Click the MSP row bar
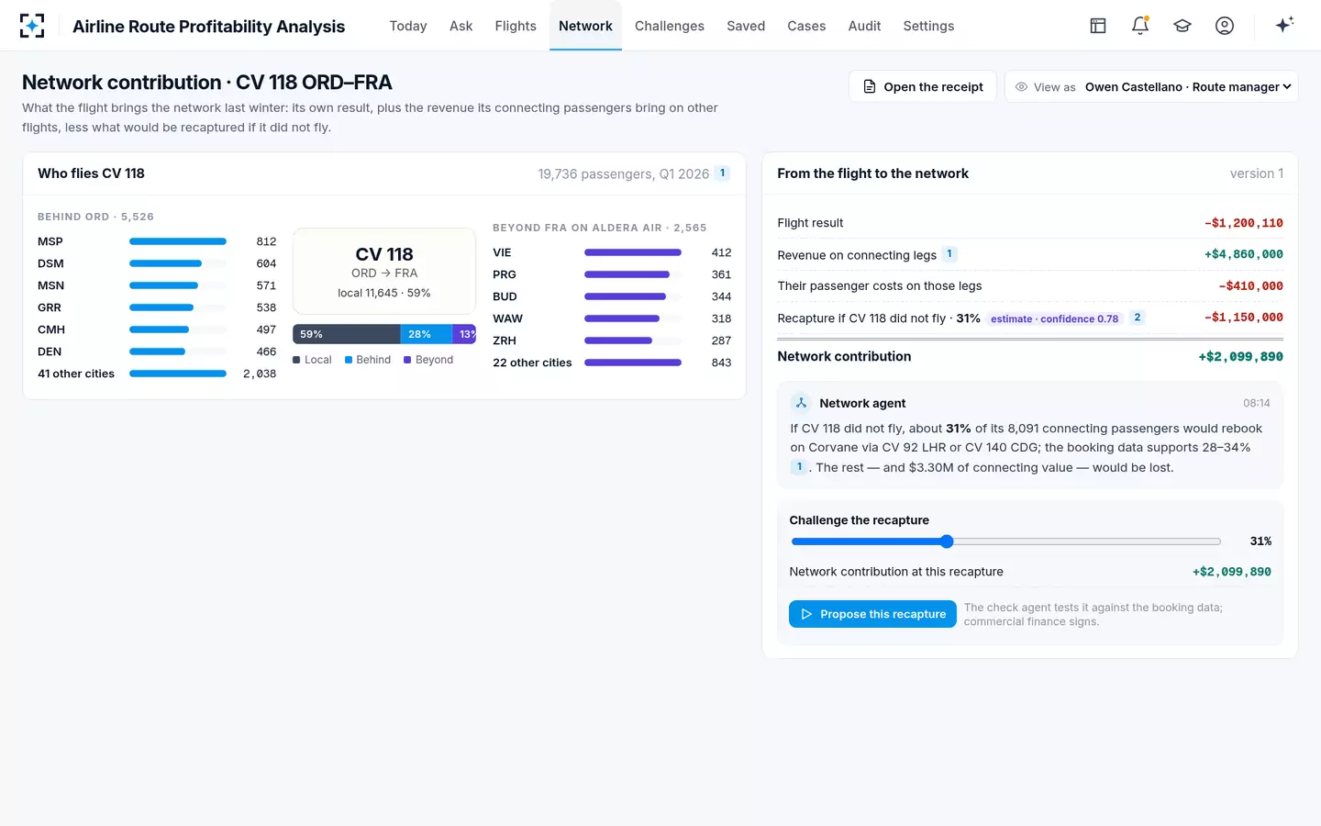 point(178,241)
